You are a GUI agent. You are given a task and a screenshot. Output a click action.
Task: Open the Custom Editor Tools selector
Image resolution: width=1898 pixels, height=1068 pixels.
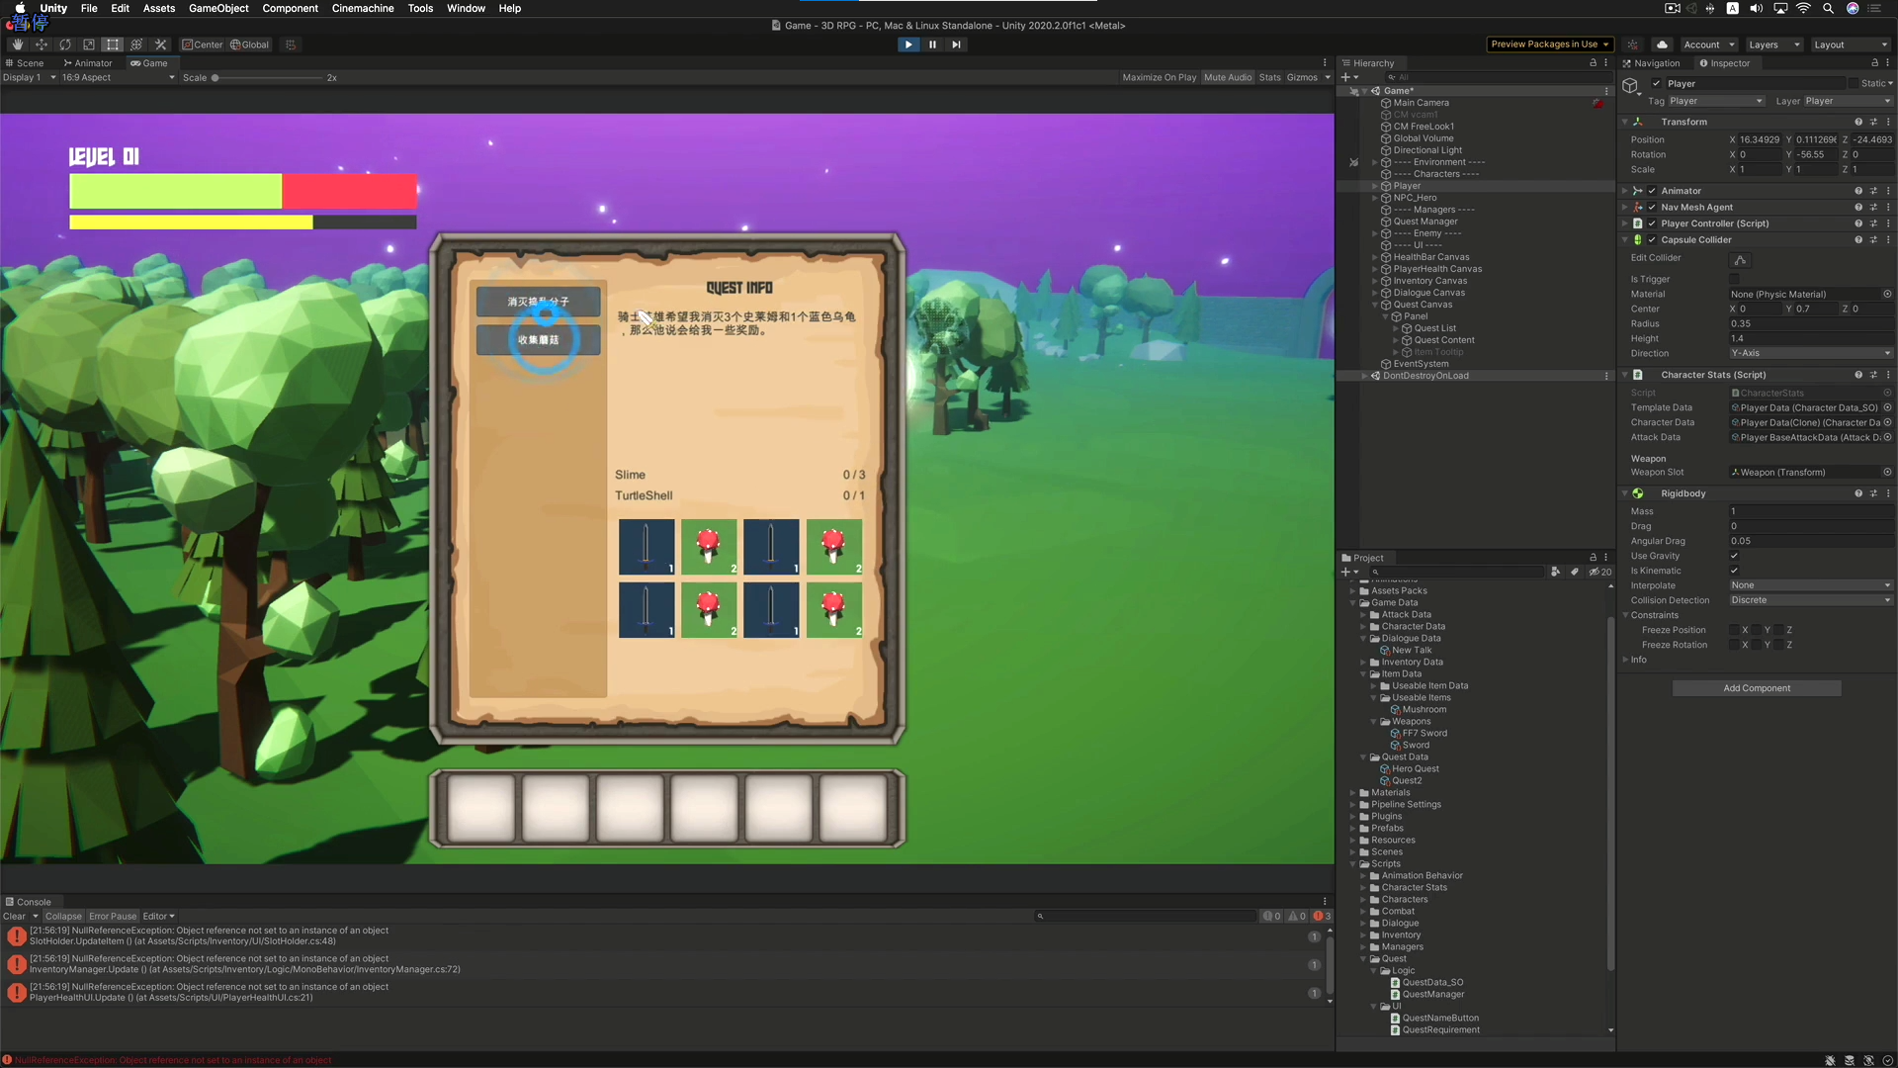[160, 44]
